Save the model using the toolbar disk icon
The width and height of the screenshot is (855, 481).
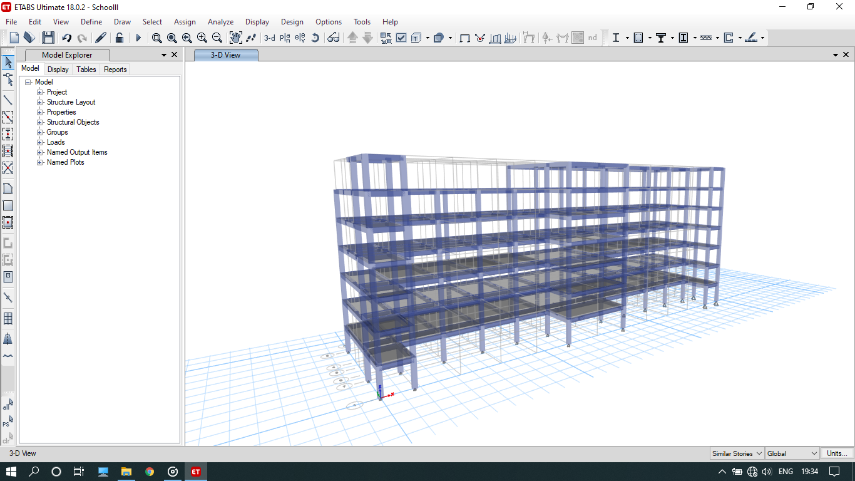tap(48, 38)
